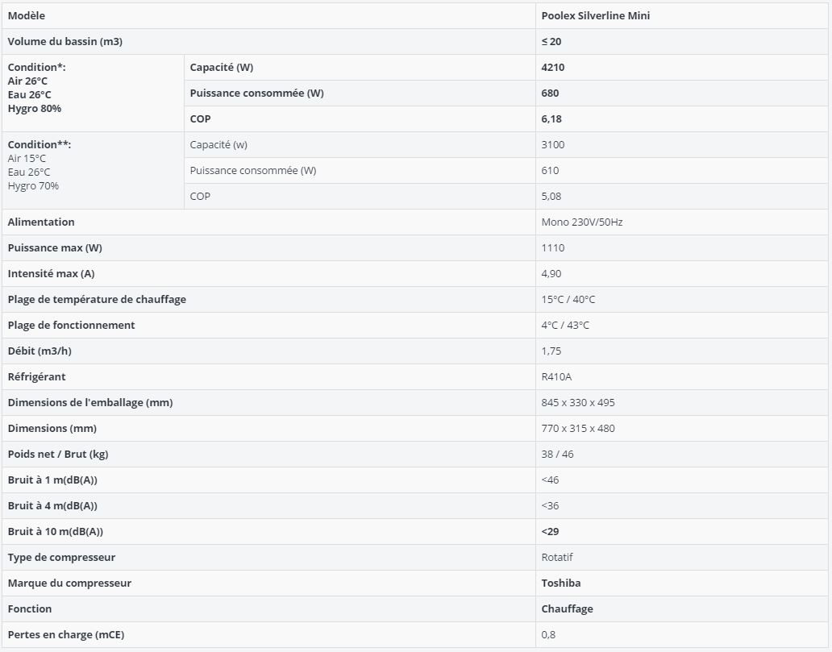Click the 4210 capacity value
The width and height of the screenshot is (832, 652).
553,68
